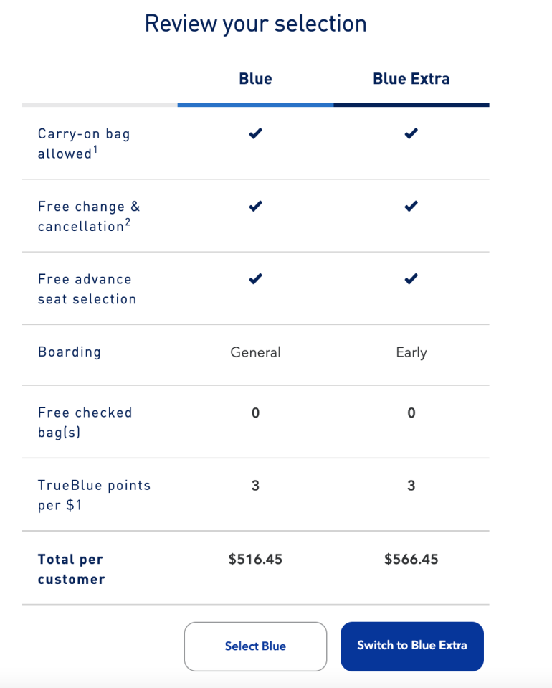Viewport: 552px width, 688px height.
Task: Click the Select Blue button
Action: click(255, 646)
